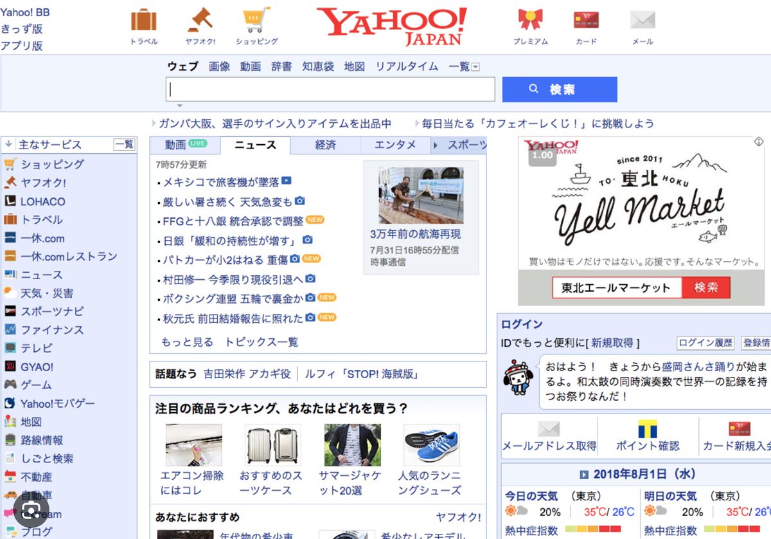Click the GYAO! icon in sidebar
The height and width of the screenshot is (539, 771).
(10, 367)
